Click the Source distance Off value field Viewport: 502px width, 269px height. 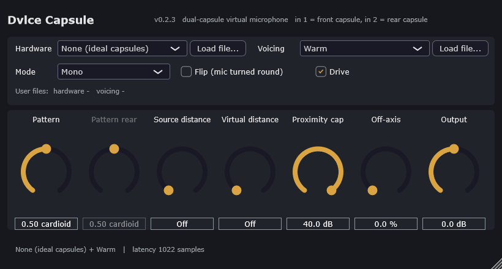pyautogui.click(x=182, y=224)
